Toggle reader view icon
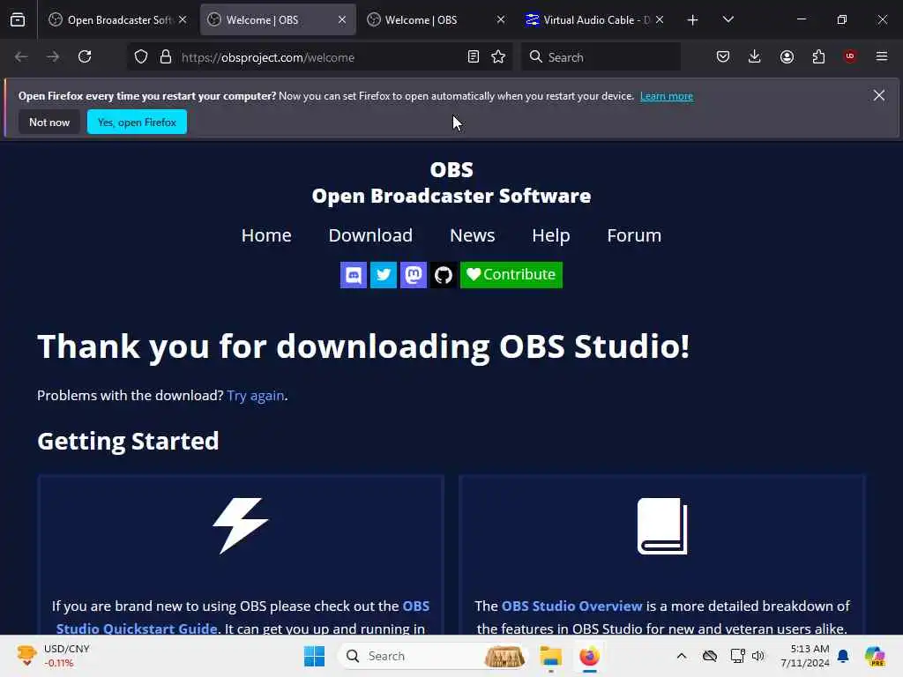Image resolution: width=903 pixels, height=677 pixels. click(474, 57)
